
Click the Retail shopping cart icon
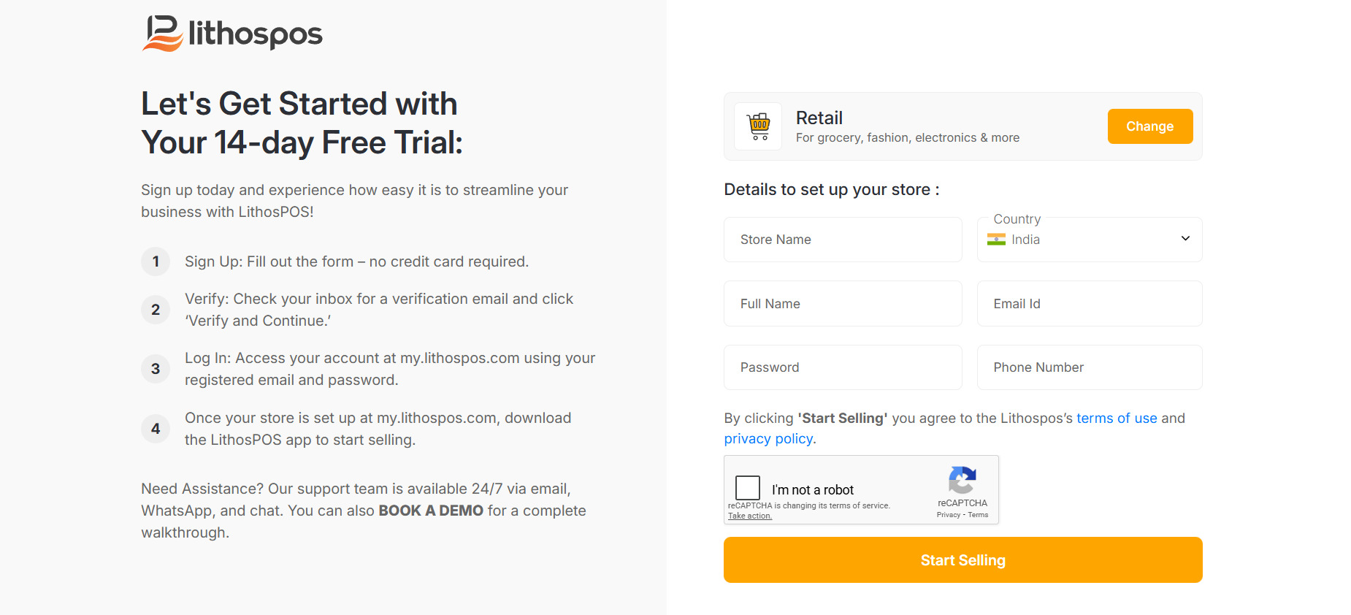coord(759,126)
